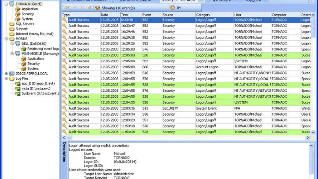Open System log under MIKE-MOBILE
The height and width of the screenshot is (179, 318).
click(33, 68)
